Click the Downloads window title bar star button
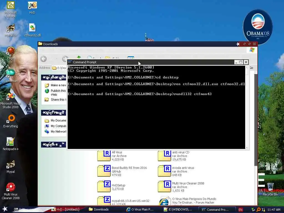284x213 pixels. [238, 44]
